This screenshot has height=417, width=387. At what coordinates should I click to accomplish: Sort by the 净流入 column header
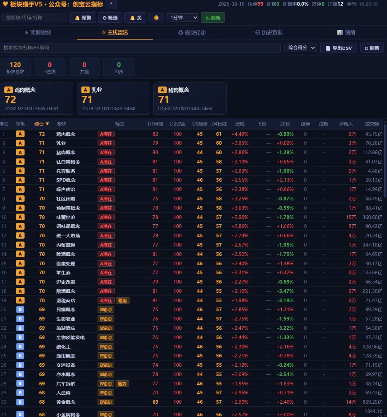click(345, 124)
